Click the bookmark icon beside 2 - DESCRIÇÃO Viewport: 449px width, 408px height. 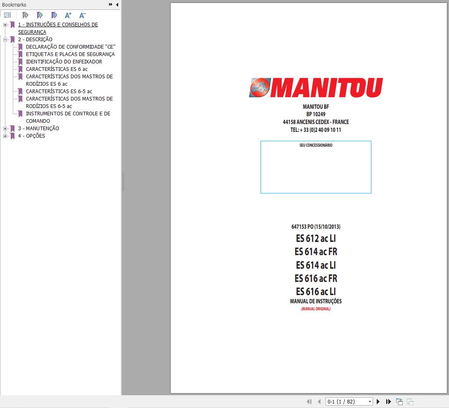click(12, 40)
